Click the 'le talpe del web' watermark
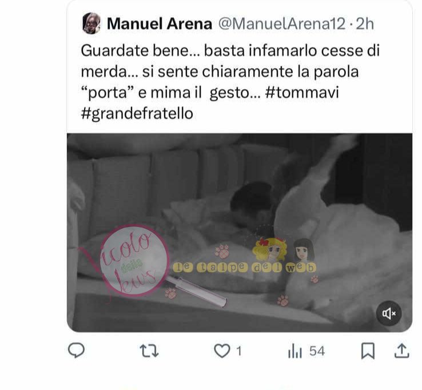Screen dimensions: 422x390 (244, 267)
